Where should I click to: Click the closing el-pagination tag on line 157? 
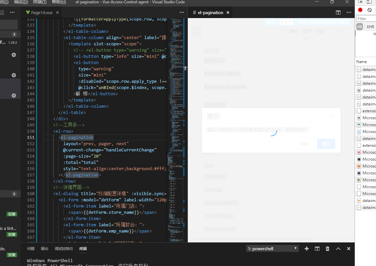pyautogui.click(x=82, y=175)
